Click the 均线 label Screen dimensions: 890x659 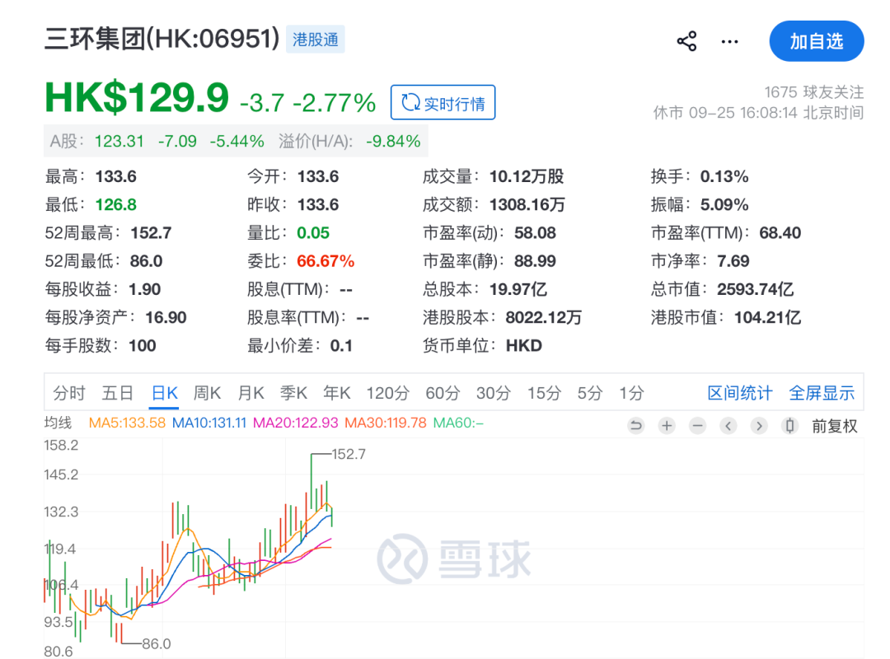(x=58, y=423)
